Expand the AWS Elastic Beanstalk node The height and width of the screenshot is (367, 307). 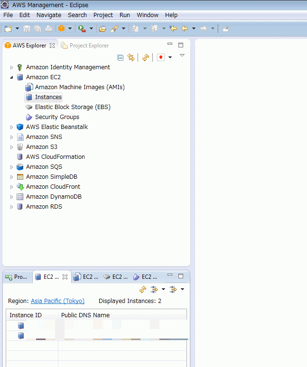[11, 127]
